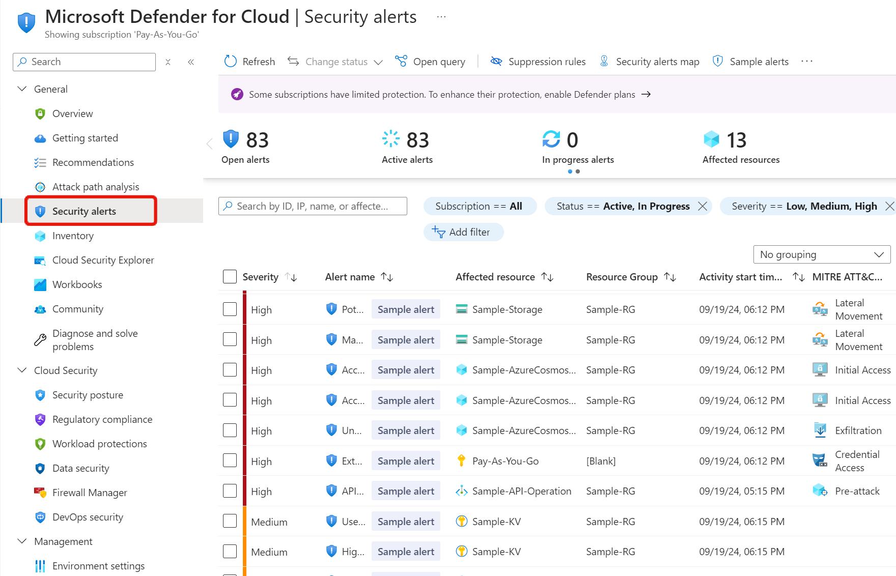
Task: Click the Security alerts map icon
Action: pyautogui.click(x=604, y=62)
